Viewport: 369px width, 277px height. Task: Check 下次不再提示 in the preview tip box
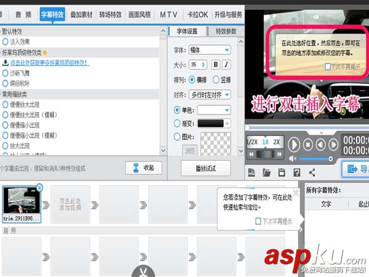(328, 66)
